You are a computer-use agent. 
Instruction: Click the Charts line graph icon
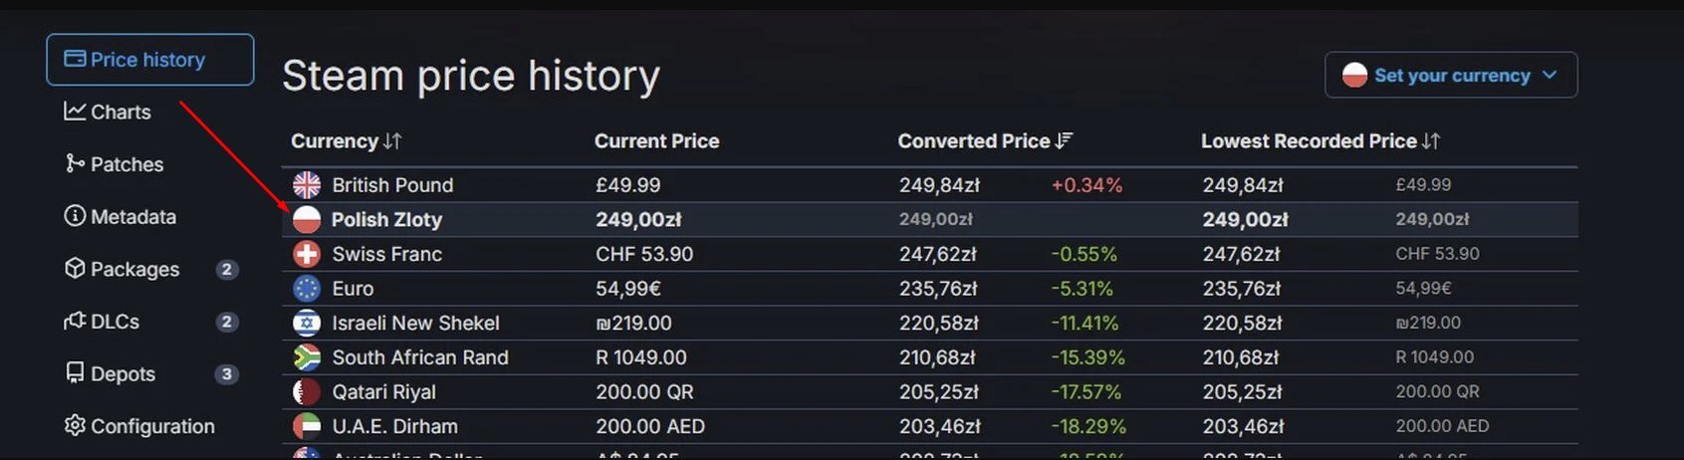tap(75, 111)
